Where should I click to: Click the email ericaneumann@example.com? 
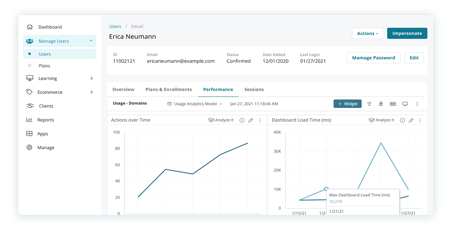point(181,61)
